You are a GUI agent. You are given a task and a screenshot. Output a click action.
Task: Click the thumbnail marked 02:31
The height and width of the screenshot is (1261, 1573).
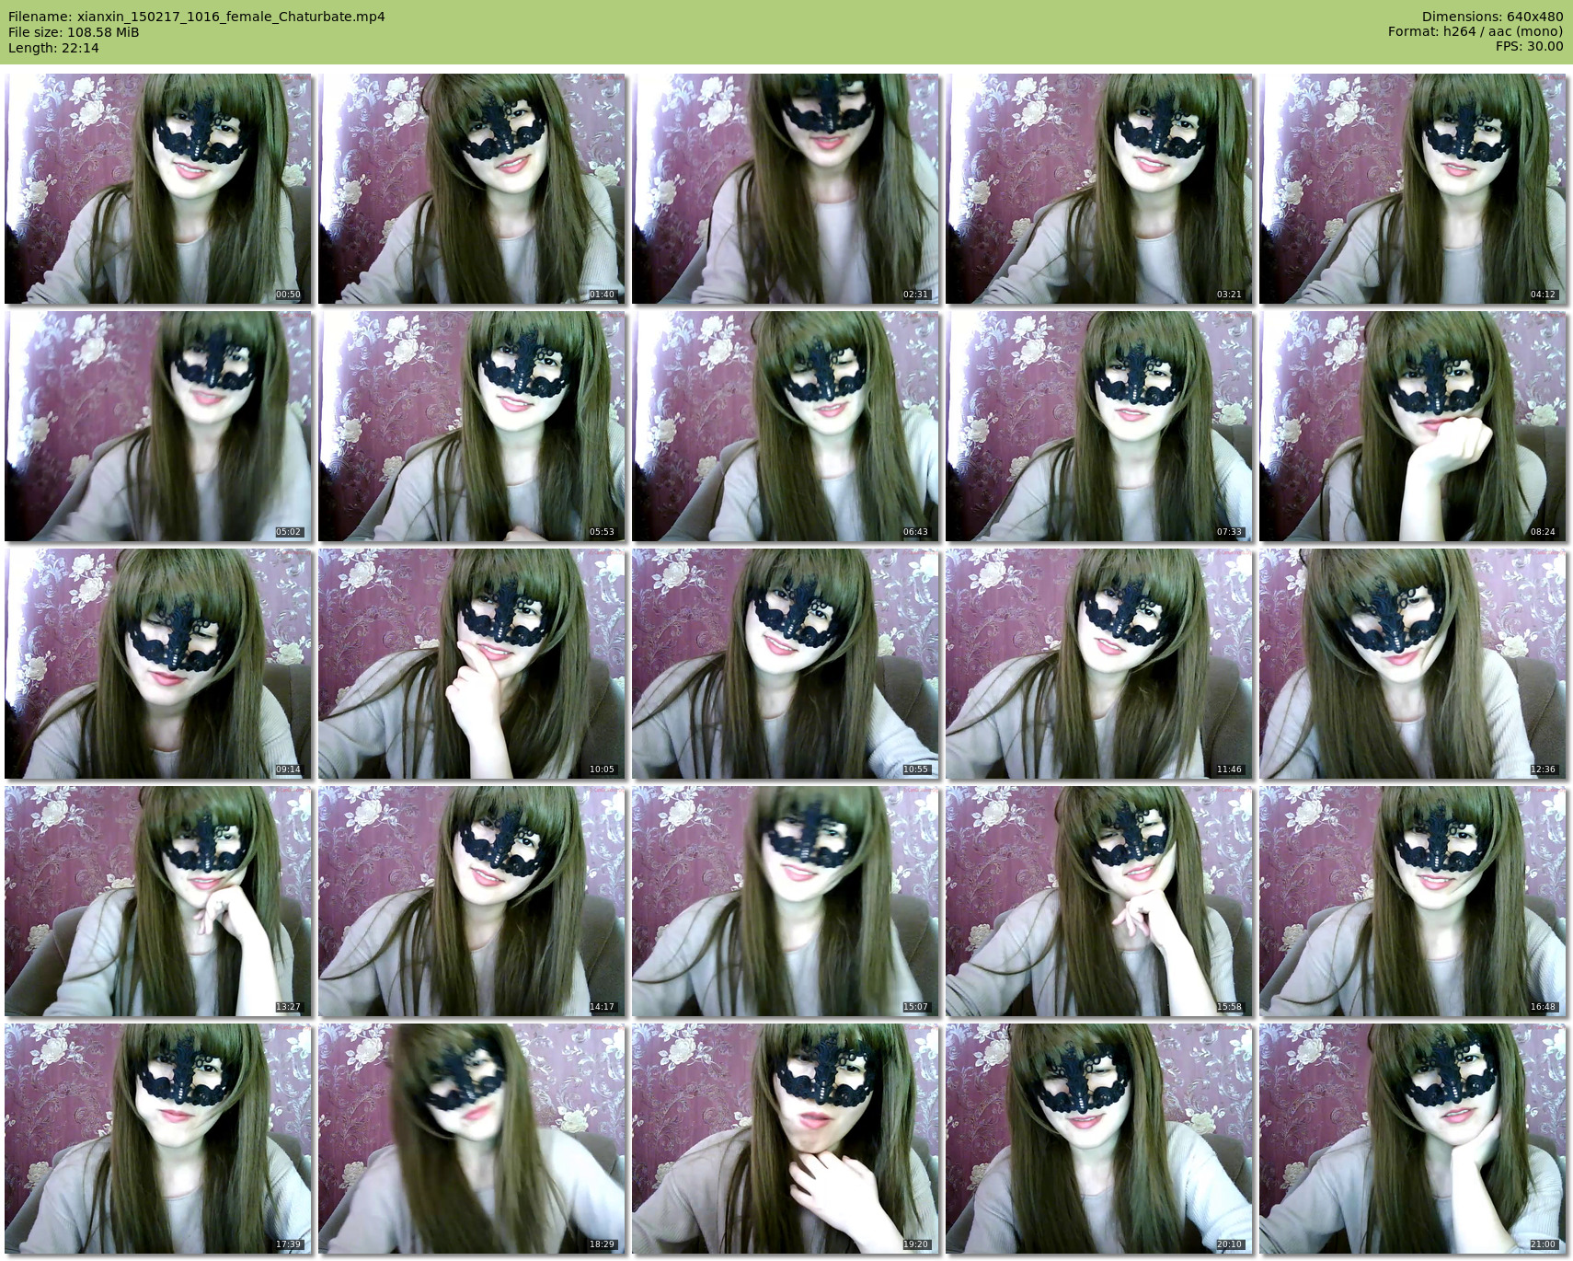pos(786,189)
